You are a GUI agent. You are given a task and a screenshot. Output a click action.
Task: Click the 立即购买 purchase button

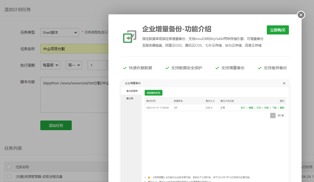pos(278,30)
